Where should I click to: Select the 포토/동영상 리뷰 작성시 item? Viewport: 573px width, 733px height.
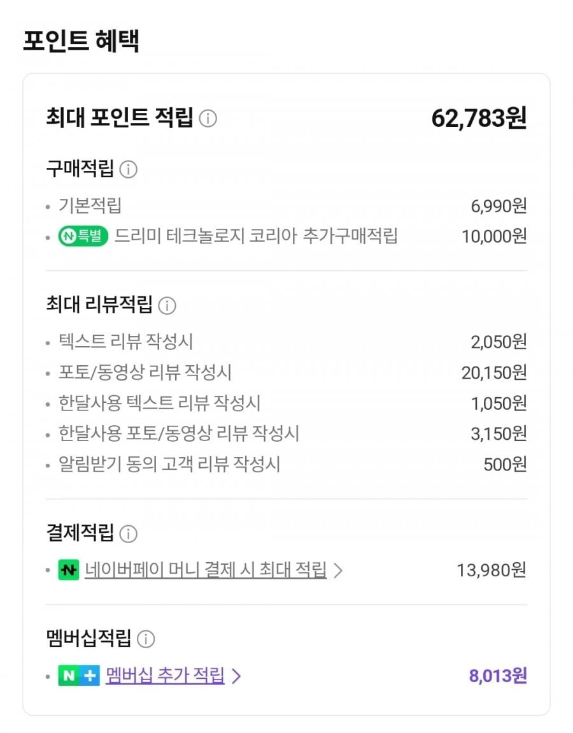click(x=145, y=372)
